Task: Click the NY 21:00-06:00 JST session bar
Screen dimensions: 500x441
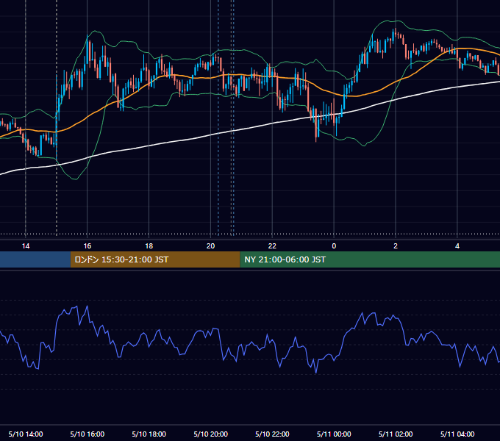Action: point(370,259)
